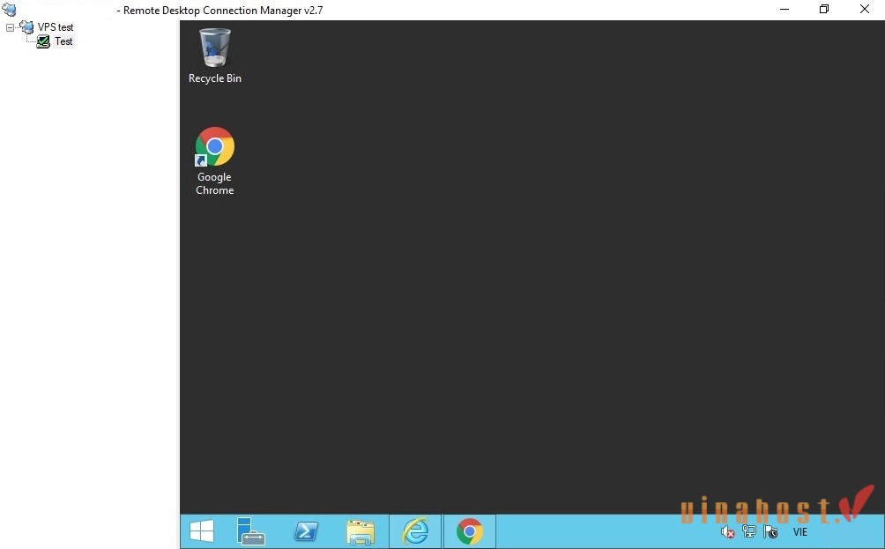885x549 pixels.
Task: Click the pending updates flag tray icon
Action: (x=769, y=532)
